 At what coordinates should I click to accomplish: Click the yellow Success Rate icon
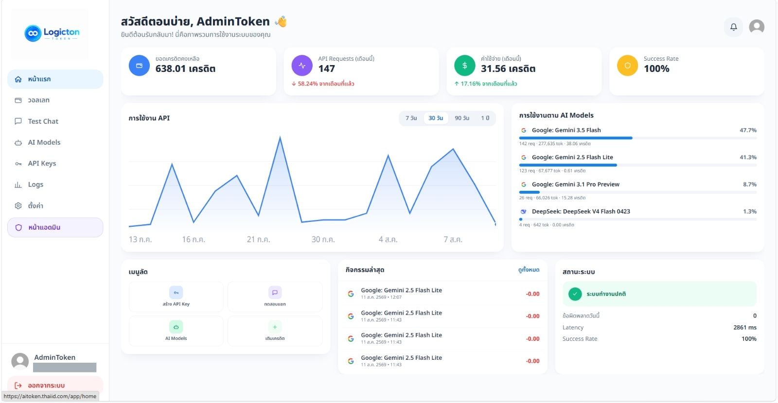(x=628, y=66)
